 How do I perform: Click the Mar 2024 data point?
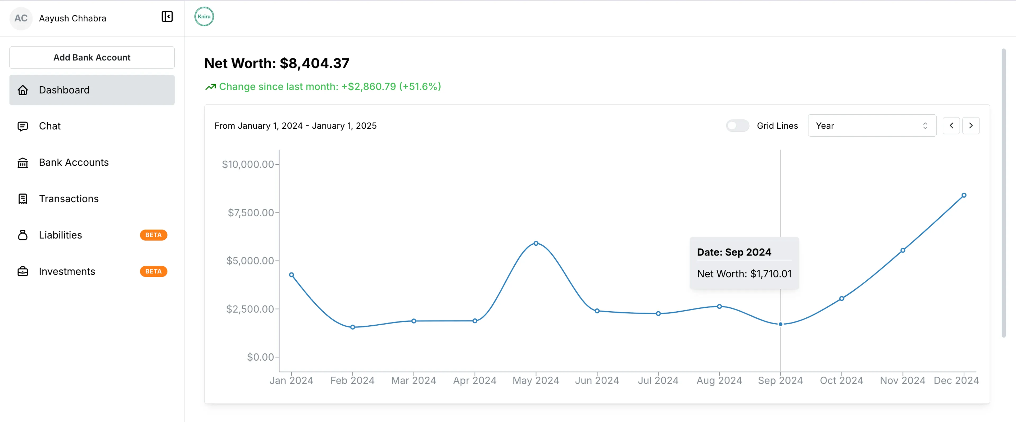pos(414,321)
